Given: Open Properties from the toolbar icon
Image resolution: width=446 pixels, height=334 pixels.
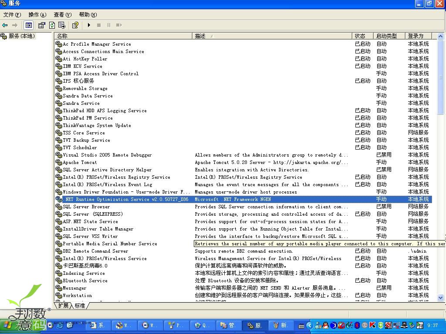Looking at the screenshot, I should [x=41, y=25].
